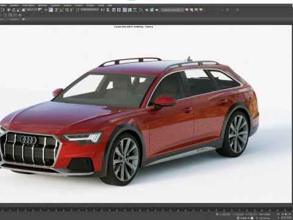Activate Select and Manipulate tool

click(x=46, y=10)
